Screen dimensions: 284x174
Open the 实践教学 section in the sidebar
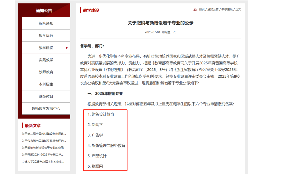(46, 60)
